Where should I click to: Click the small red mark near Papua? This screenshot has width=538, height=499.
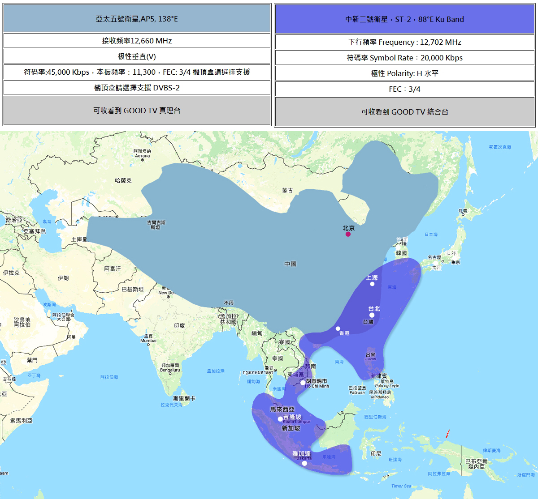pos(447,433)
